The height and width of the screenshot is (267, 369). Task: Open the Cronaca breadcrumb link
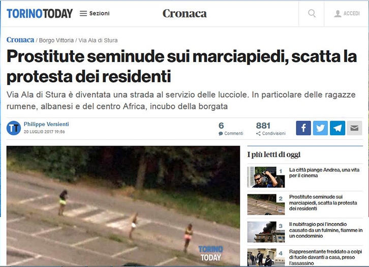pyautogui.click(x=20, y=40)
